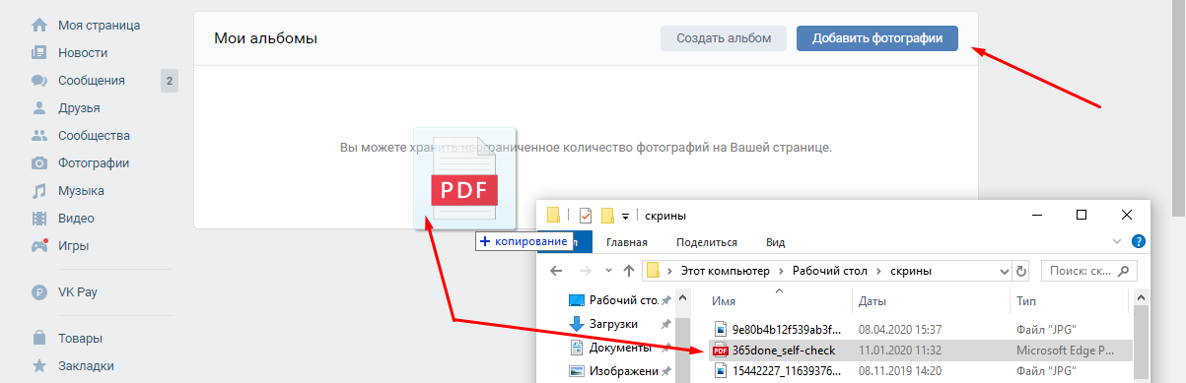Select file 365done_self-check
The width and height of the screenshot is (1186, 383).
784,351
